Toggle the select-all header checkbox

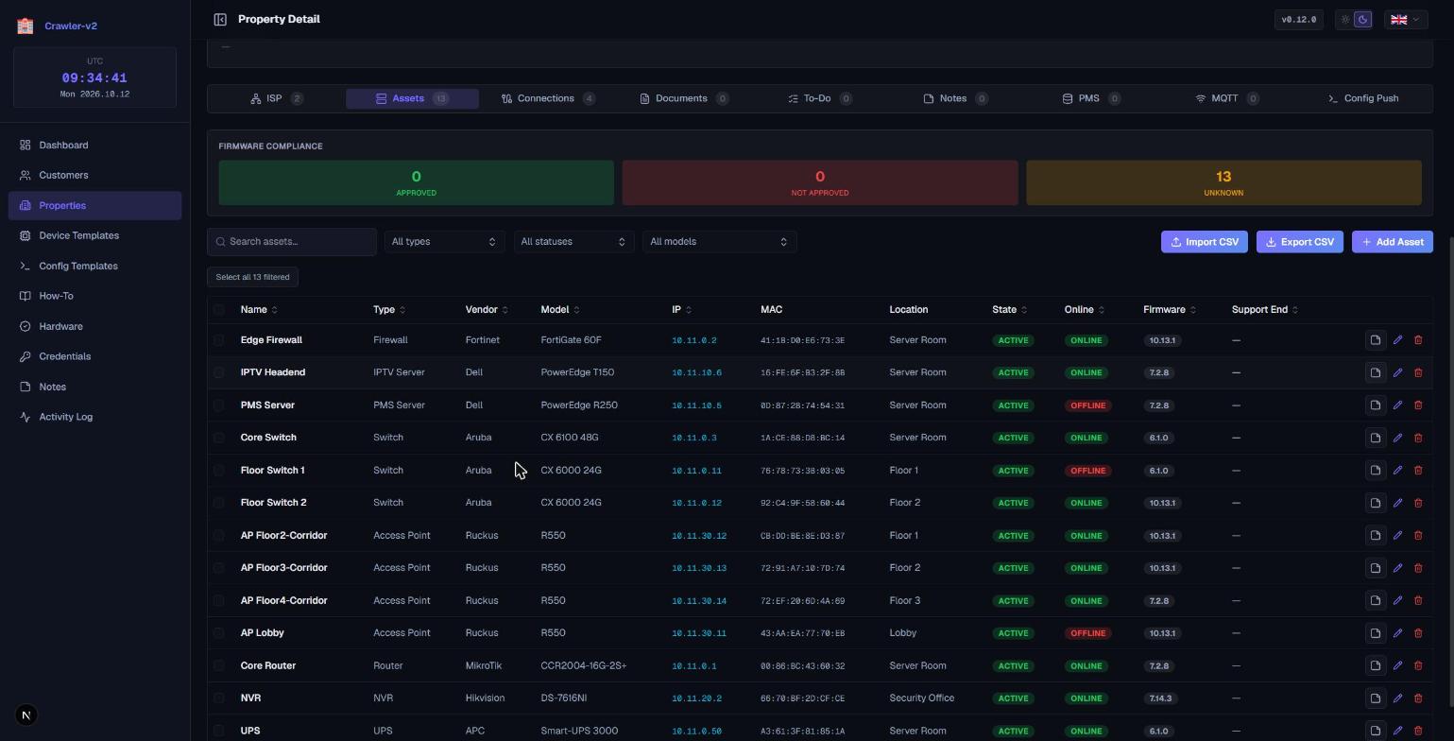click(219, 309)
